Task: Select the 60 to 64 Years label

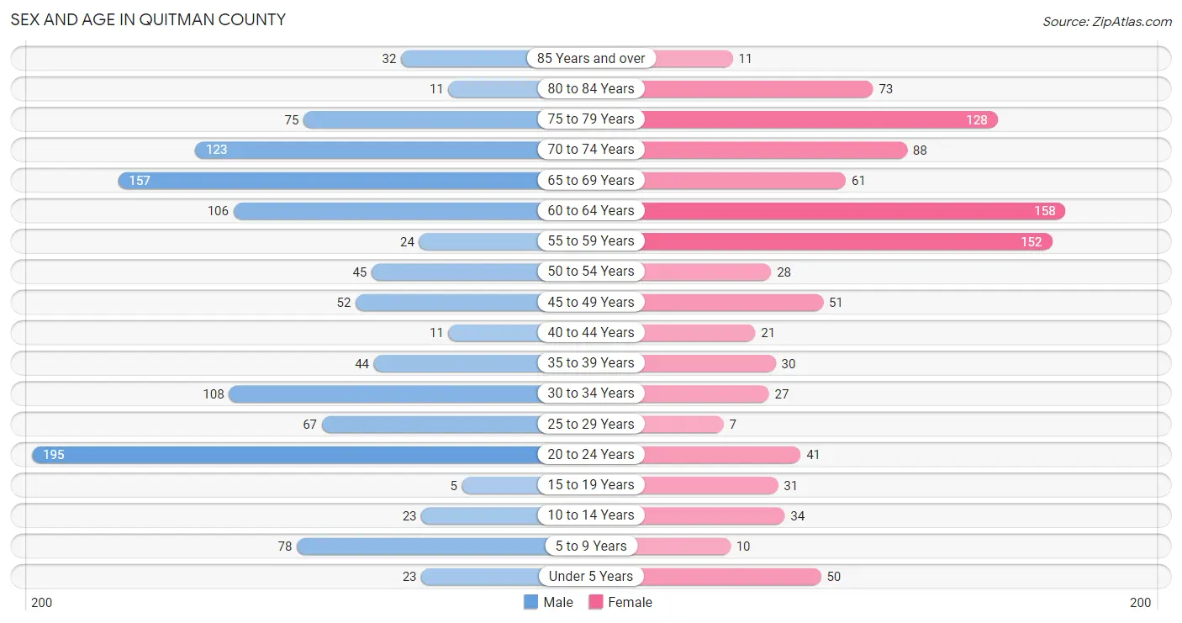Action: coord(591,211)
